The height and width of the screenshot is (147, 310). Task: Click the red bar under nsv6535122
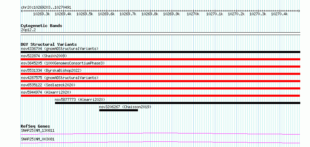tap(160, 88)
